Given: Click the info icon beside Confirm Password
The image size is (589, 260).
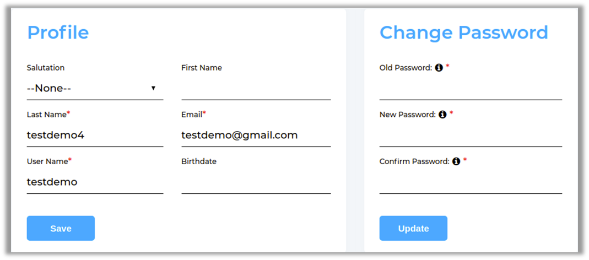Looking at the screenshot, I should tap(456, 161).
